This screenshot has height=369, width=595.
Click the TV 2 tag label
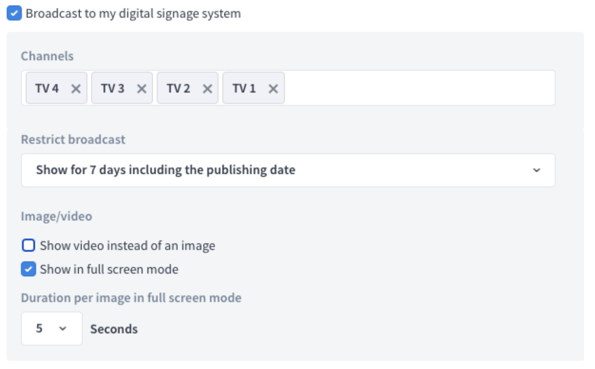point(178,88)
